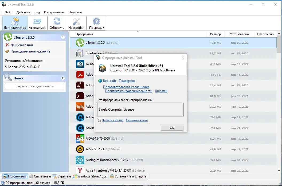Open the Вид menu
The height and width of the screenshot is (186, 282).
(37, 12)
